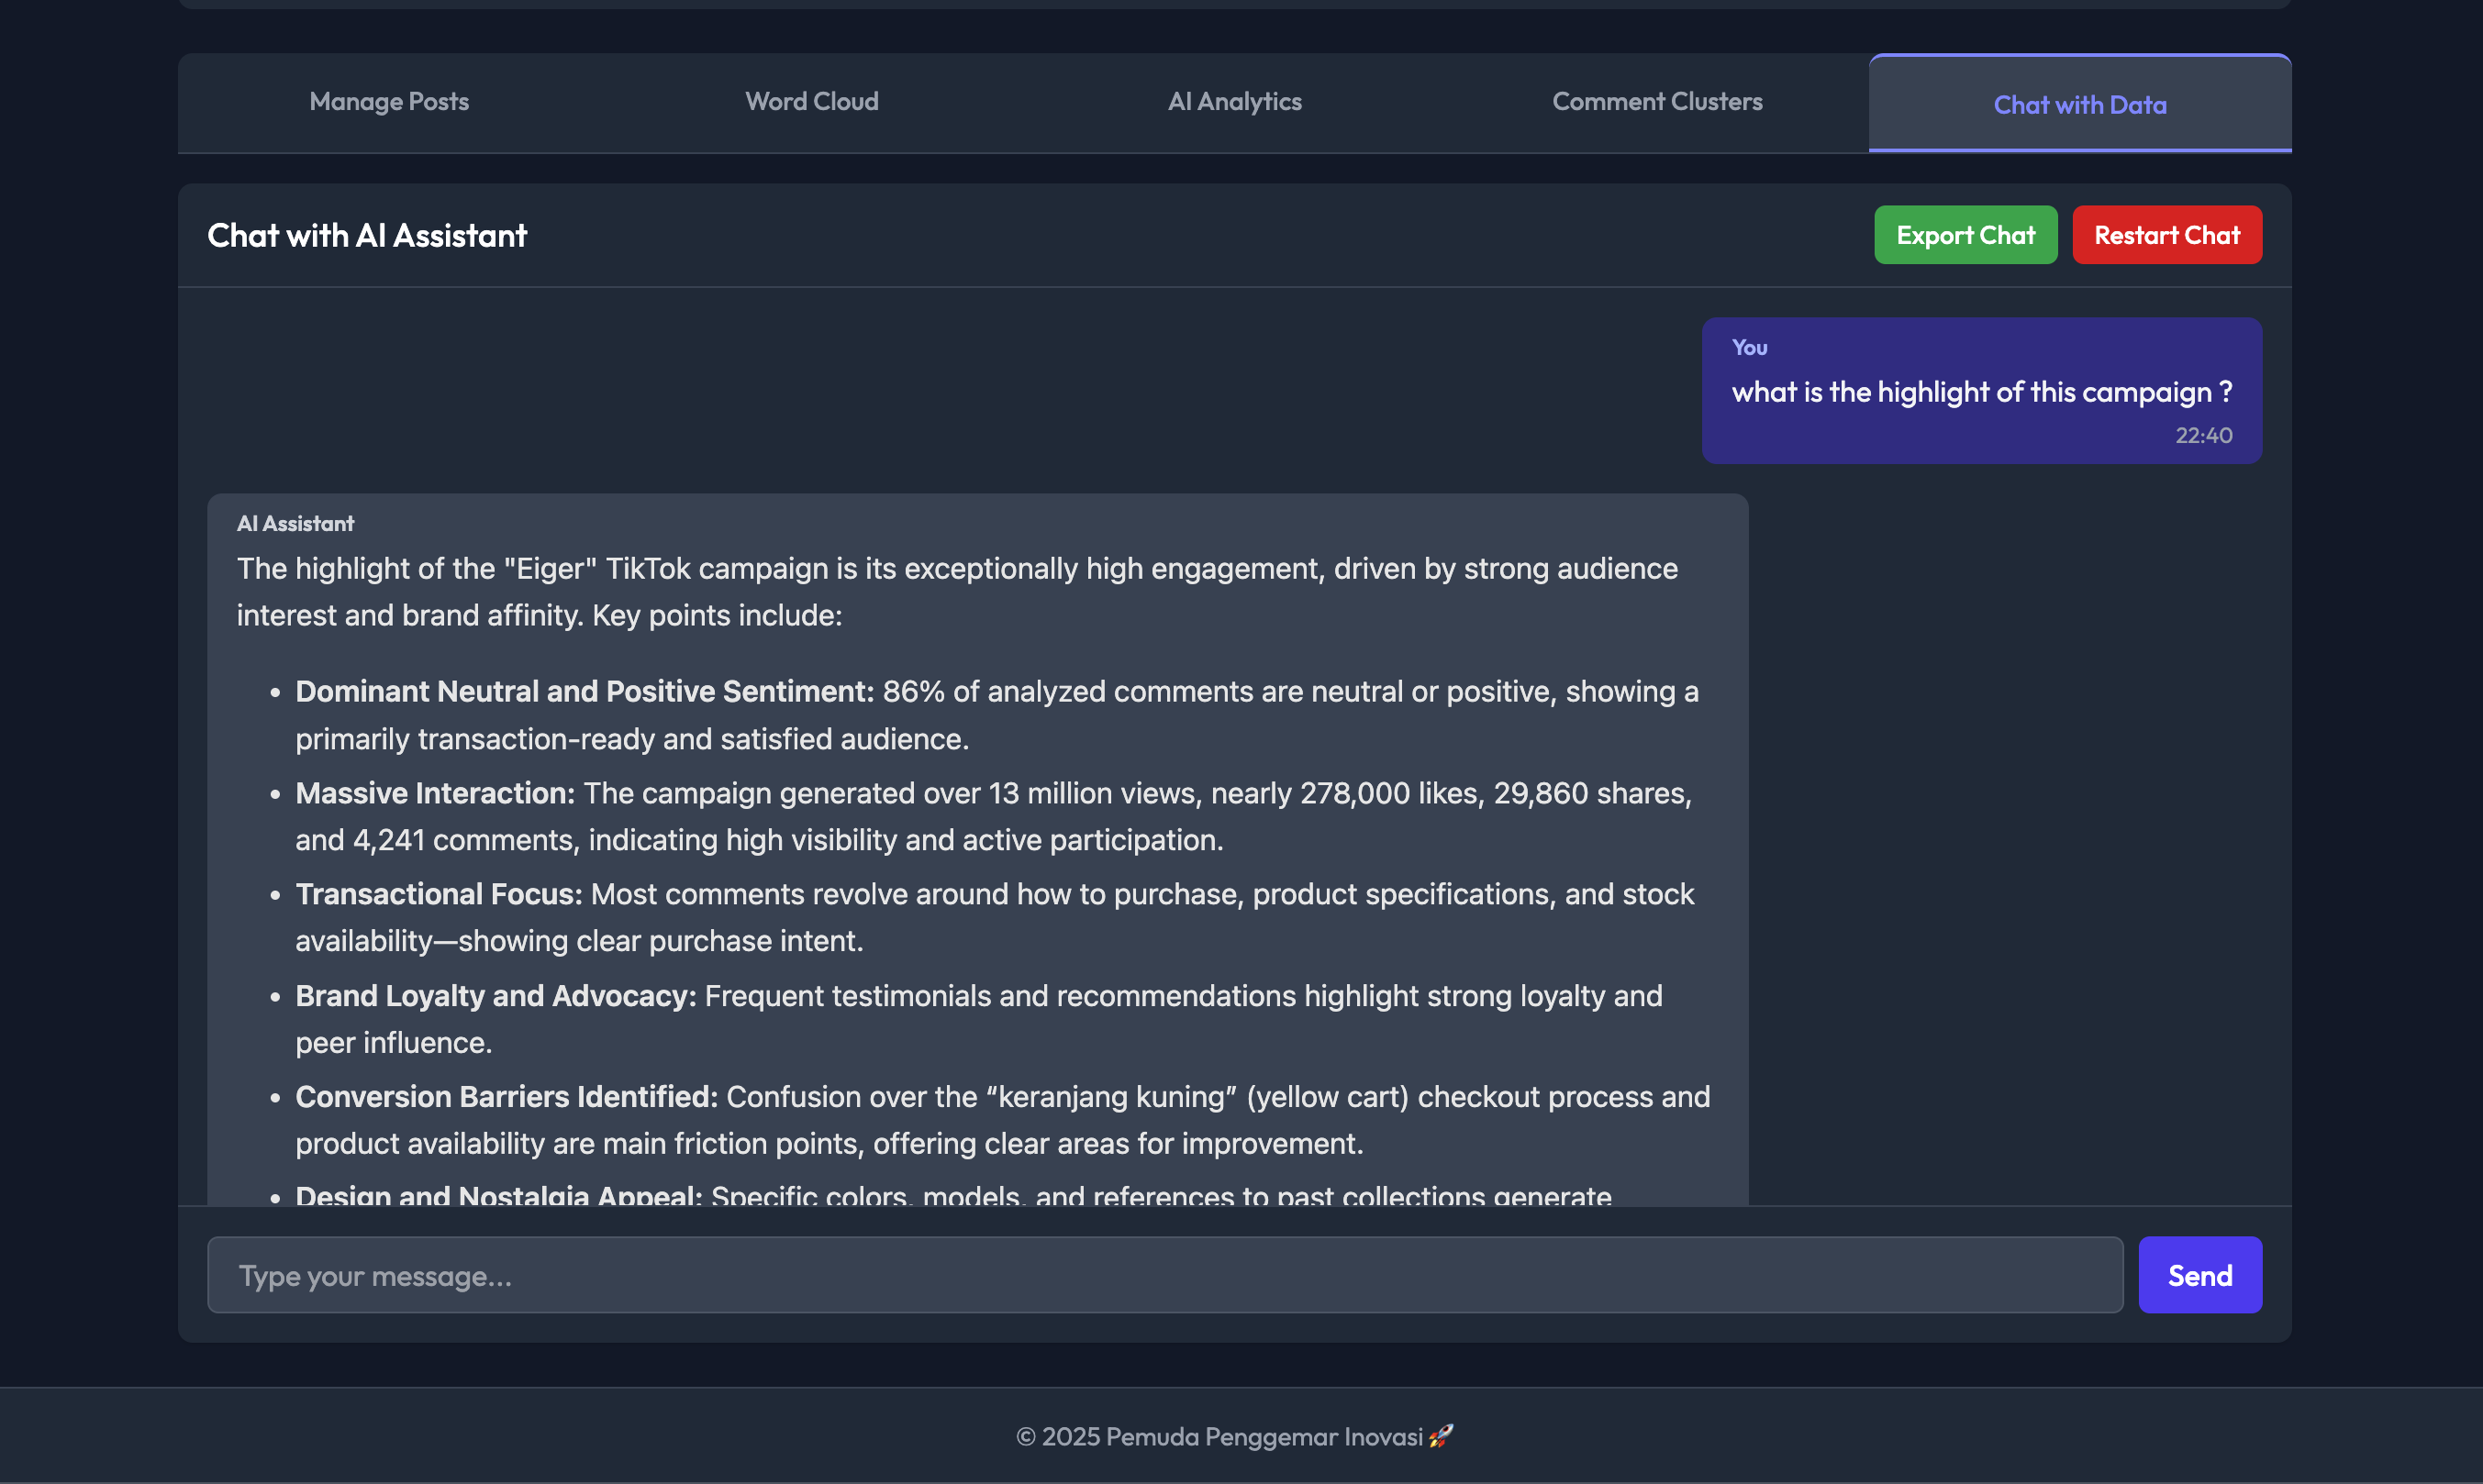Image resolution: width=2483 pixels, height=1484 pixels.
Task: Click the Chat with AI Assistant heading
Action: coord(366,234)
